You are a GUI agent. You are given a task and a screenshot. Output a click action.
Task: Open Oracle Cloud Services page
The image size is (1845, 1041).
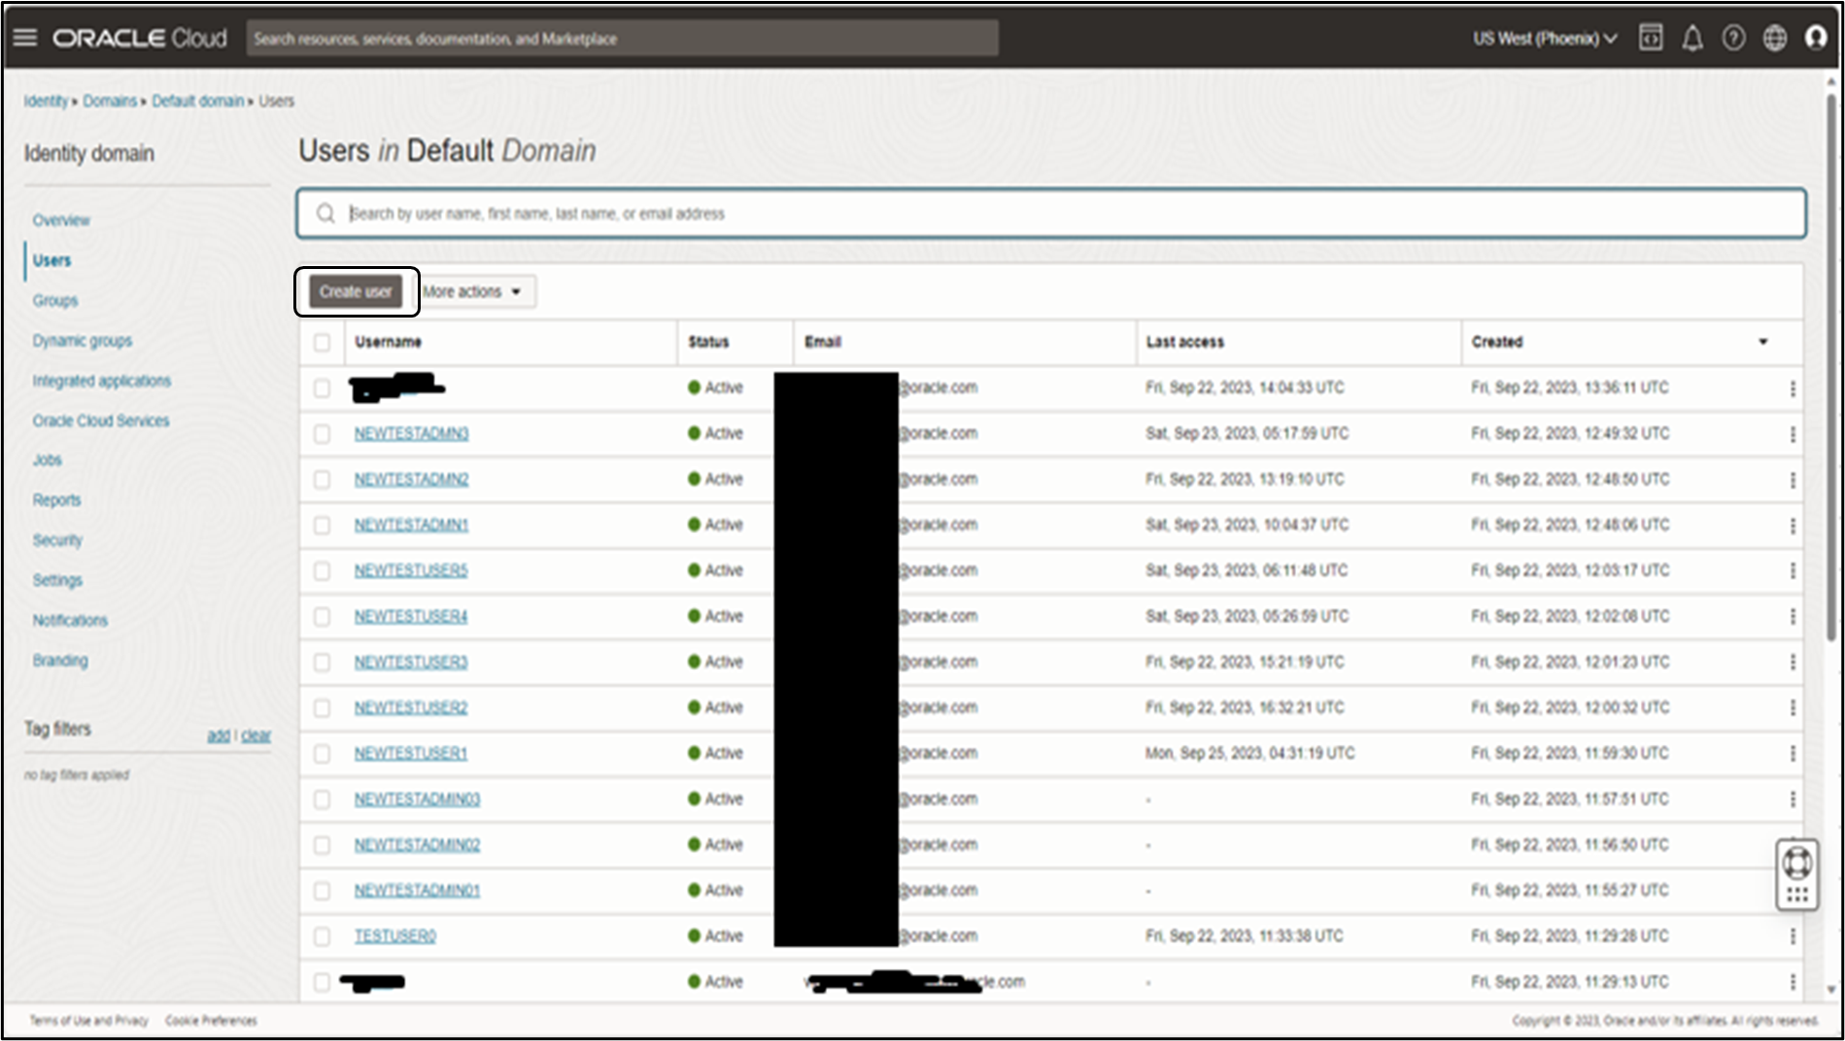tap(101, 420)
